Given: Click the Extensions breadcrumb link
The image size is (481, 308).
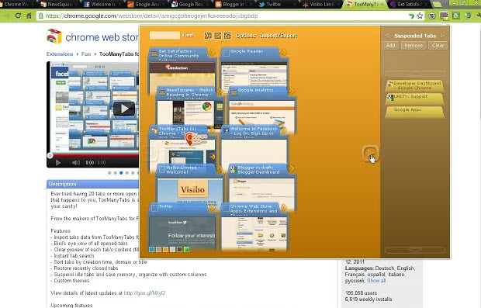Looking at the screenshot, I should (x=60, y=54).
